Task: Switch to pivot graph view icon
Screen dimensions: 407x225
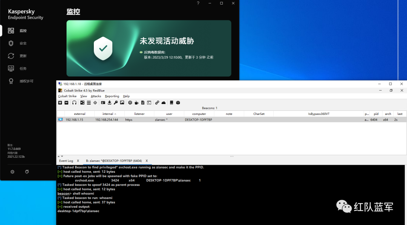Action: pyautogui.click(x=82, y=103)
